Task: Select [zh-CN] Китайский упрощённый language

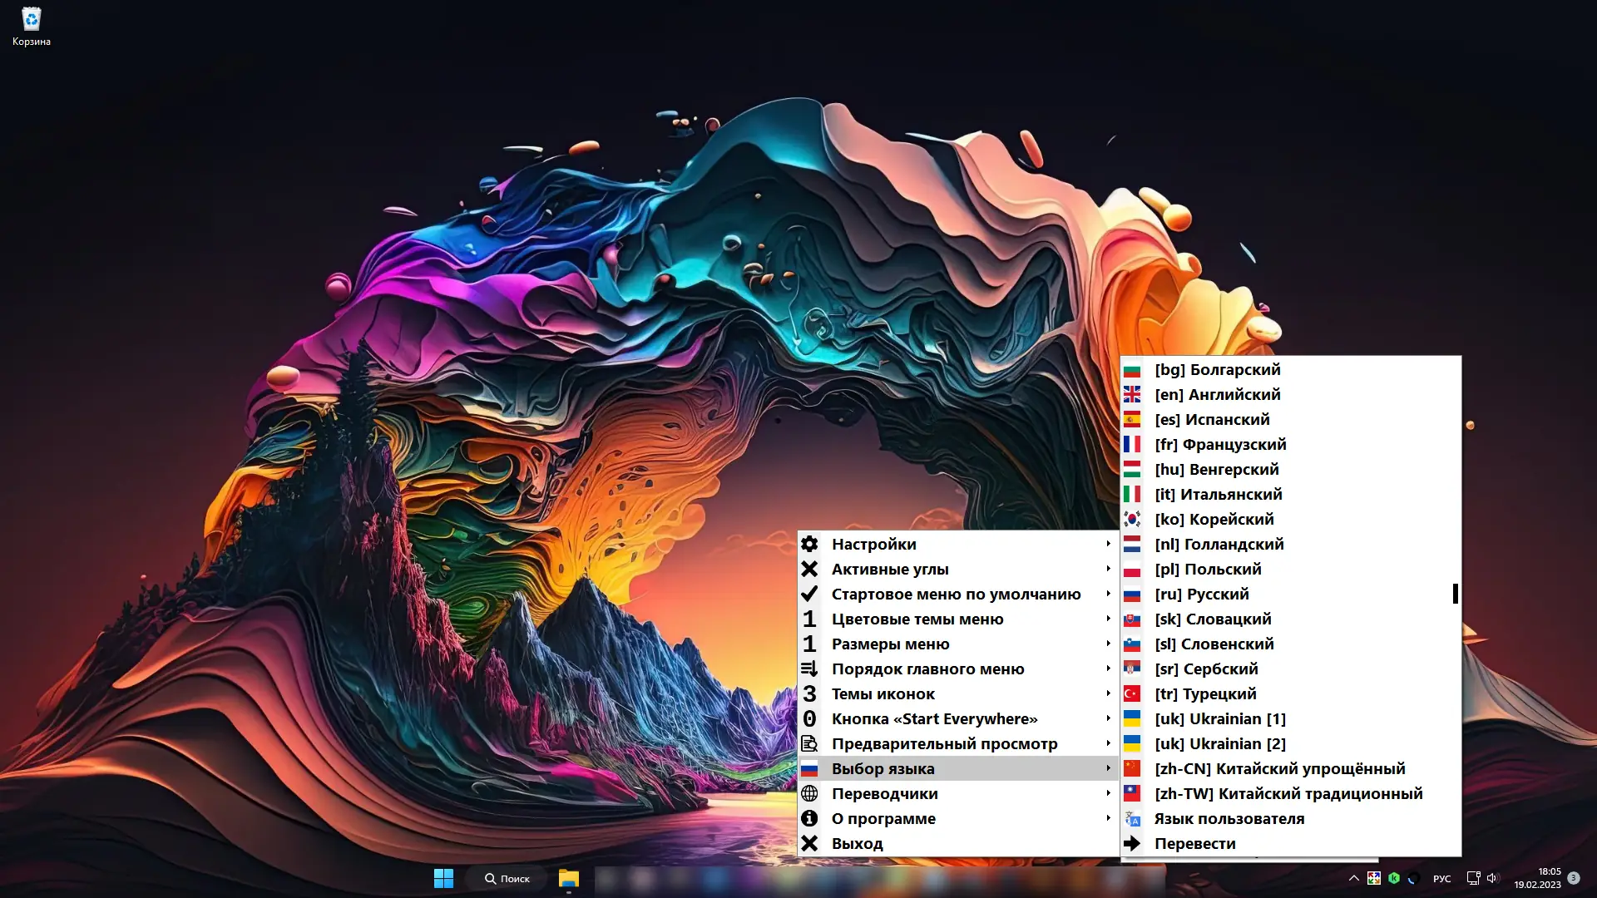Action: point(1279,768)
